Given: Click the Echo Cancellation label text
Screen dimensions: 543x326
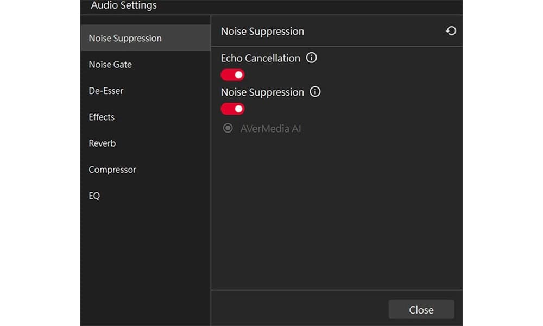Looking at the screenshot, I should [x=260, y=58].
